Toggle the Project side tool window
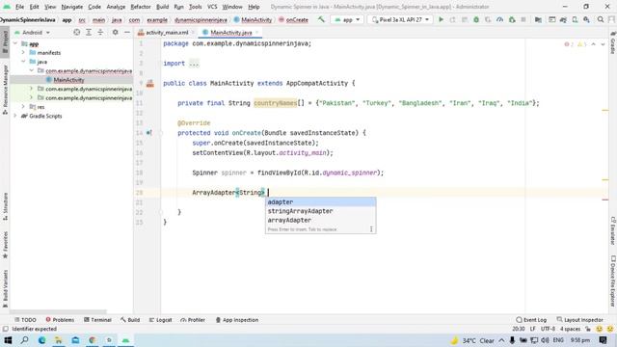The height and width of the screenshot is (347, 617). pos(5,42)
